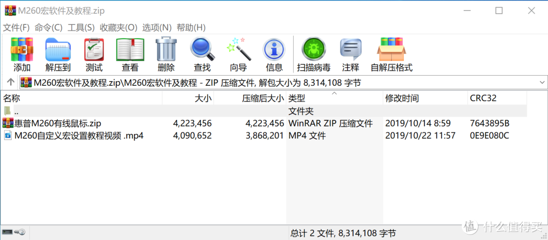Sort by the CRC32 column header
The width and height of the screenshot is (548, 240).
click(497, 98)
